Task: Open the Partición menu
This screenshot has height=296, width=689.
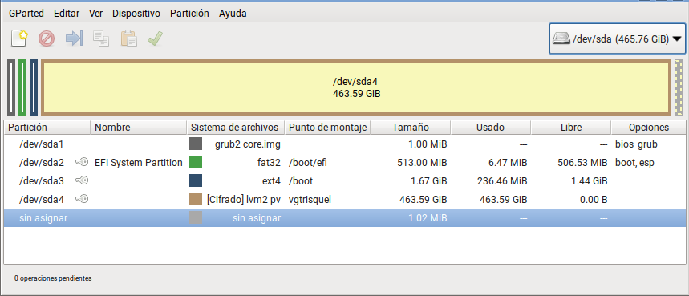Action: tap(189, 14)
